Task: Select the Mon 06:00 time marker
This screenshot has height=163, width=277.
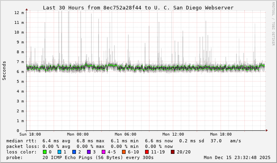Action: [x=126, y=134]
